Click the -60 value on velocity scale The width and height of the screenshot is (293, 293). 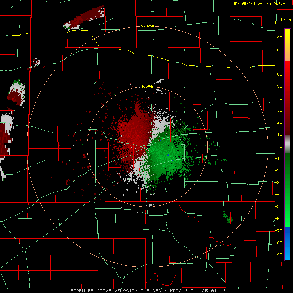click(x=278, y=219)
